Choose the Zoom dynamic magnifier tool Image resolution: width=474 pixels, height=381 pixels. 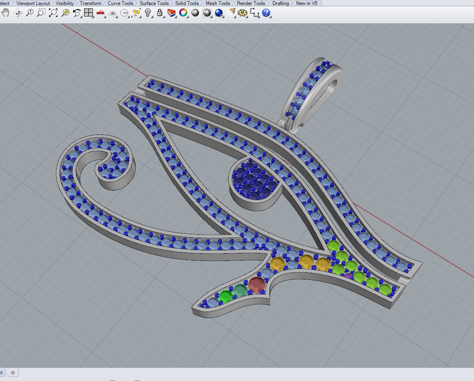click(30, 13)
